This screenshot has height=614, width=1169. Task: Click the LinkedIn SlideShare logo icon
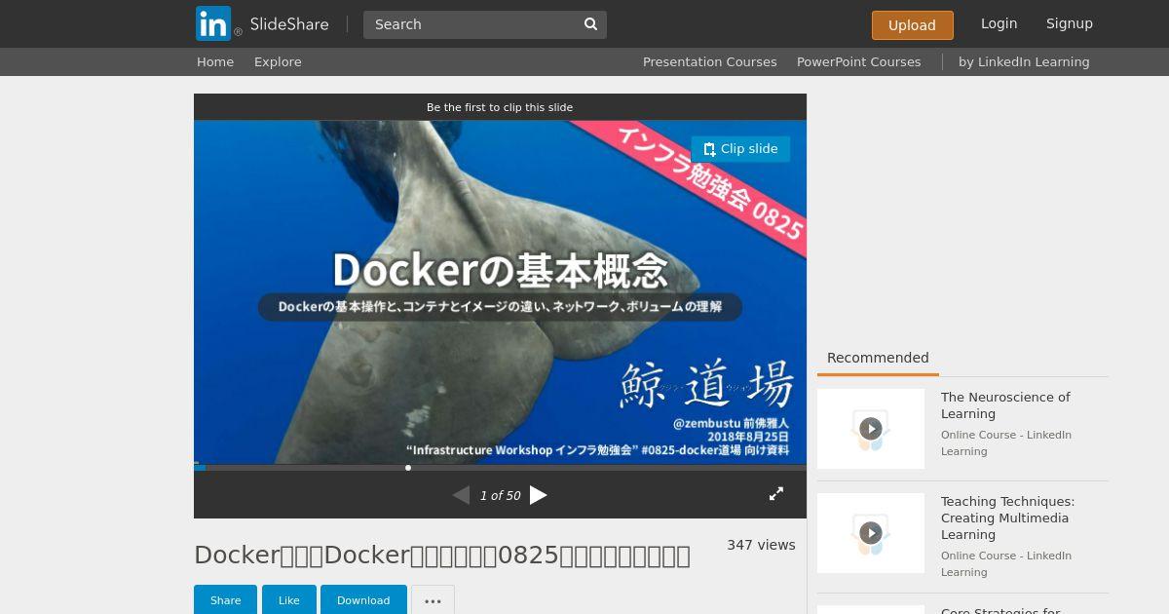pyautogui.click(x=213, y=23)
